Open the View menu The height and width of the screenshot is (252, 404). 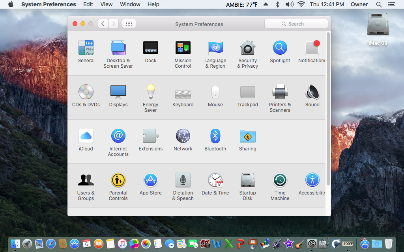(107, 4)
